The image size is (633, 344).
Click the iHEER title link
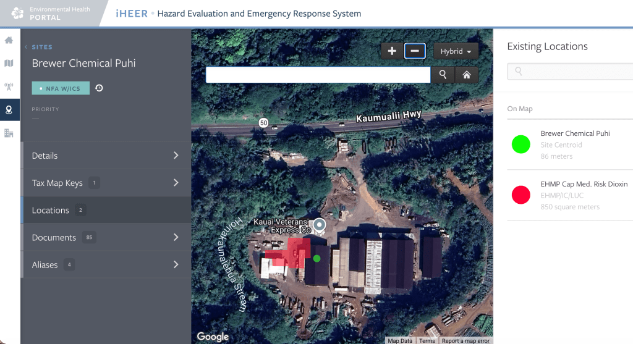[x=132, y=14]
